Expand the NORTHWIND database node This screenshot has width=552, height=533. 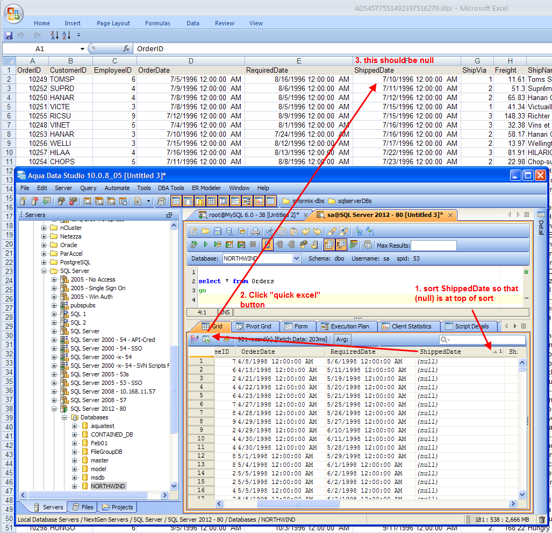74,487
